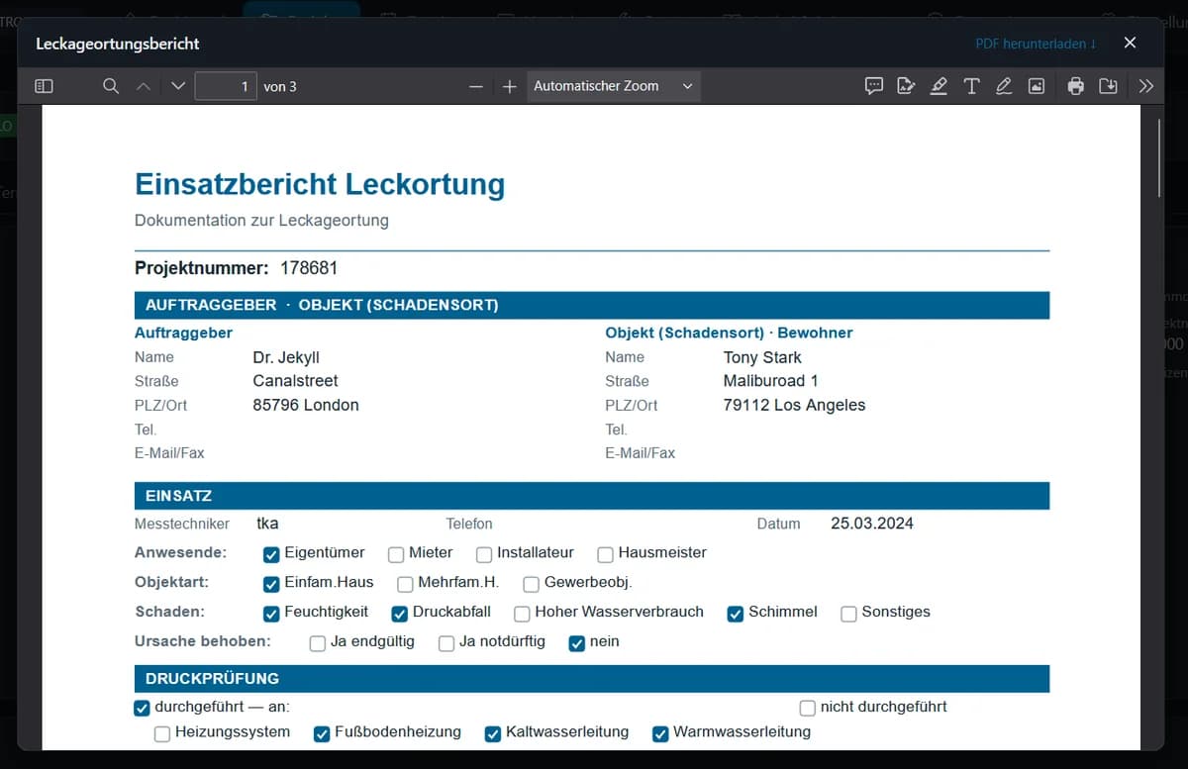Select the add image tool

click(x=1037, y=86)
